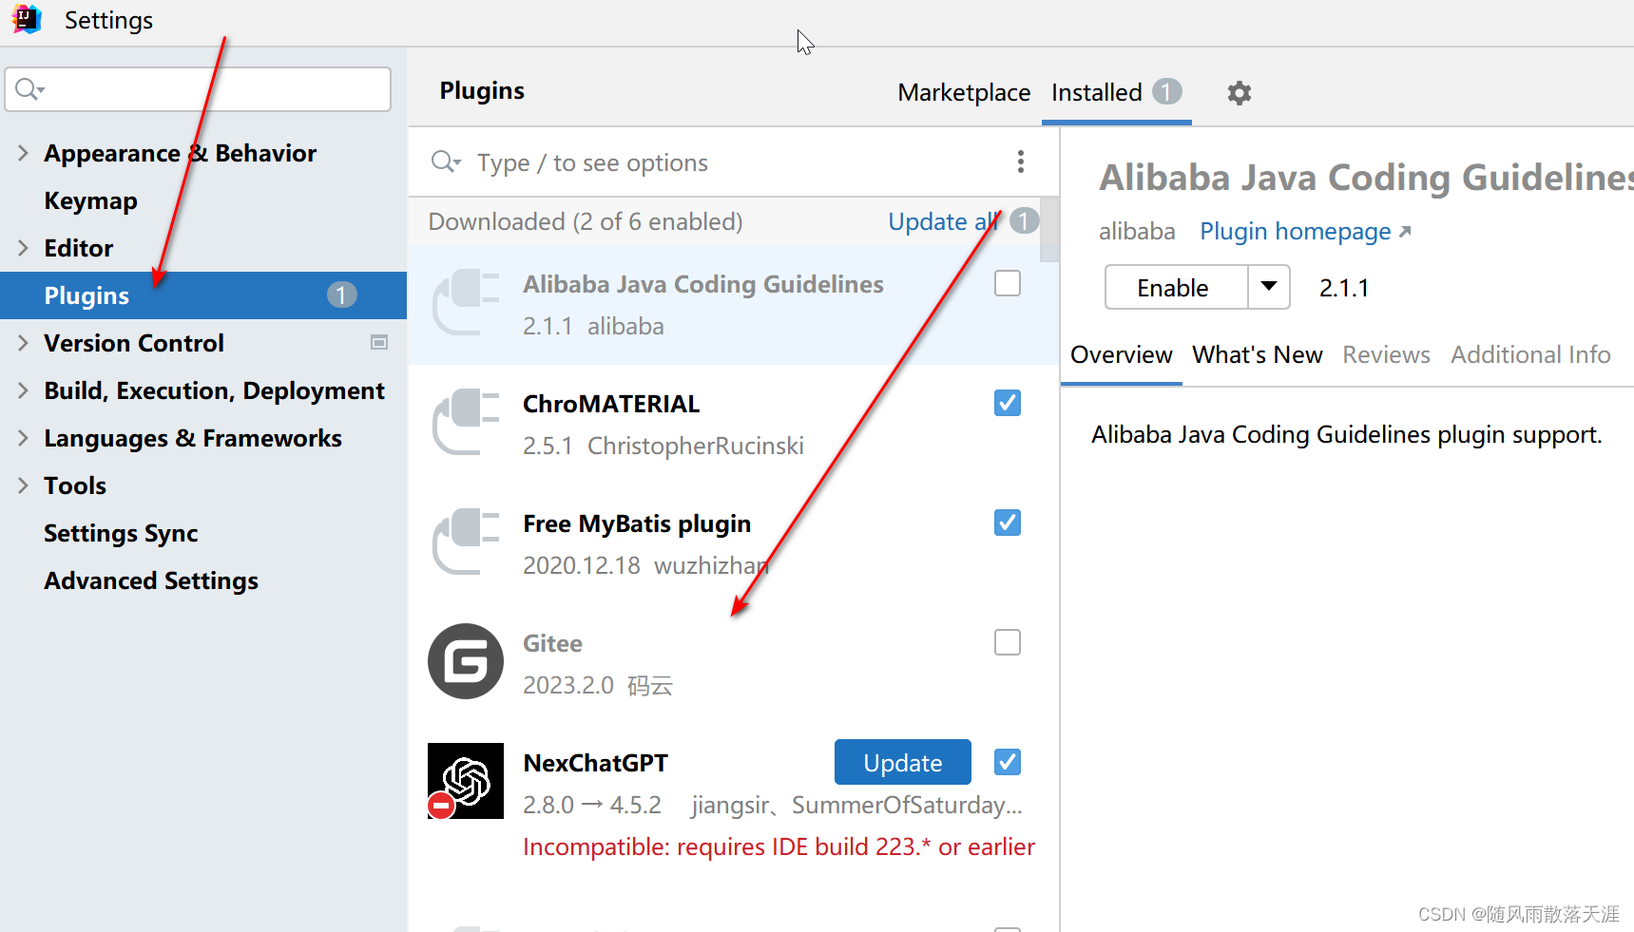Click the alibaba vendor link
This screenshot has height=932, width=1634.
tap(1137, 231)
